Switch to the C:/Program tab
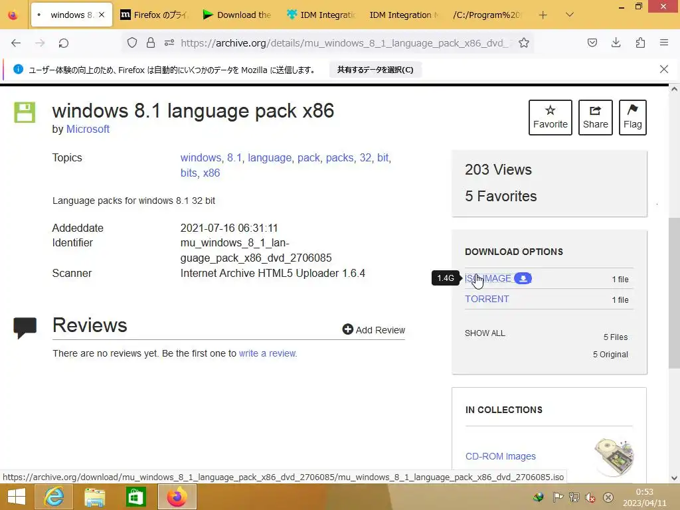 tap(487, 15)
